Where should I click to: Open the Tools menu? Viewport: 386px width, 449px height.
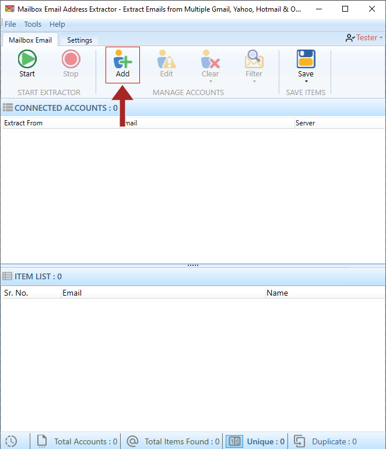pos(33,24)
